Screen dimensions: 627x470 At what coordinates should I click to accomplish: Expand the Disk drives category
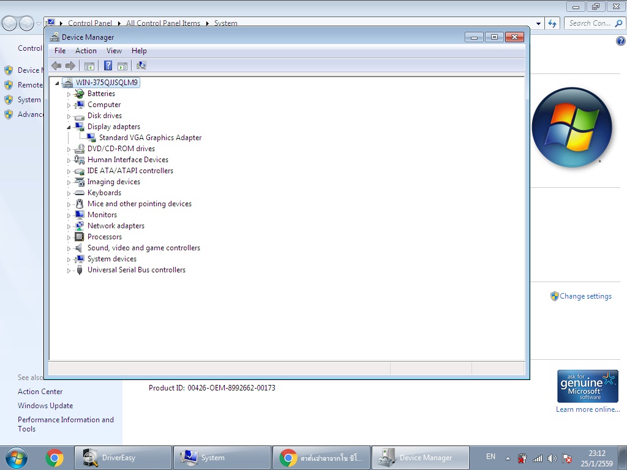tap(69, 116)
